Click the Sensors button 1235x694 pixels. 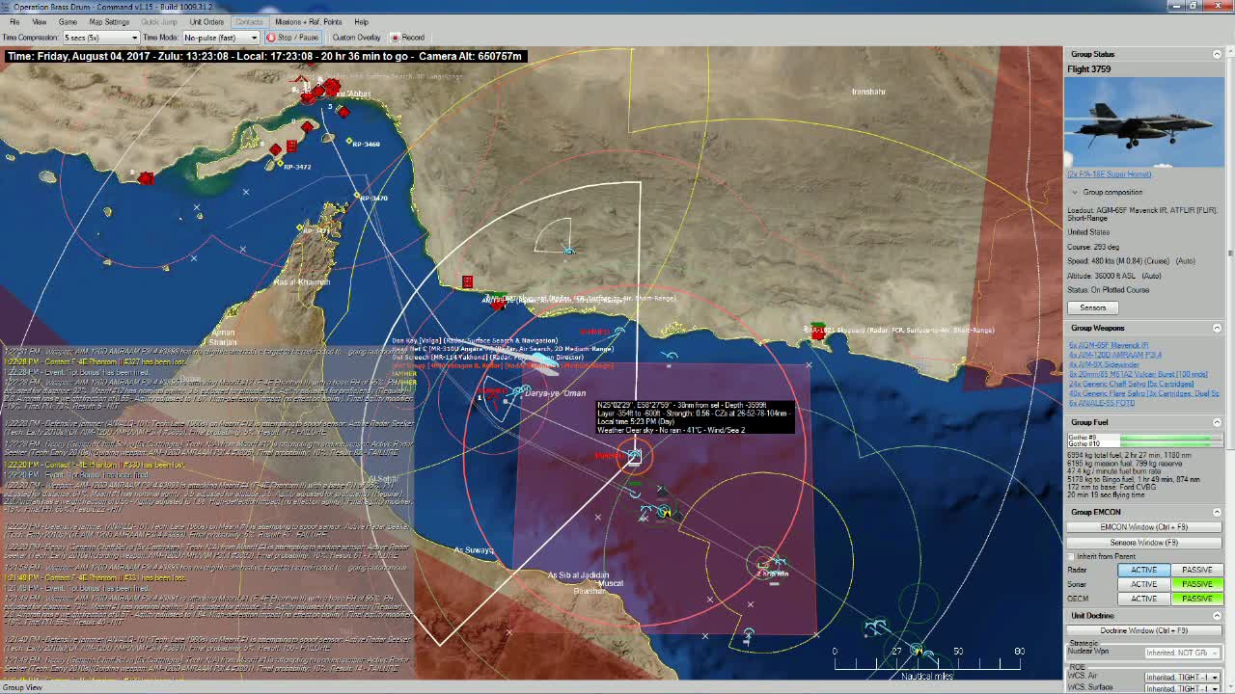1092,307
